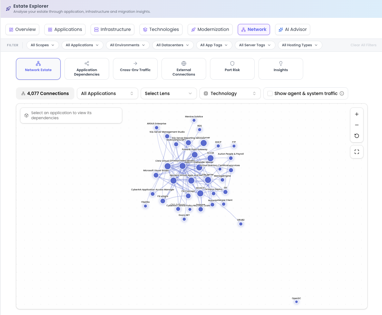Screen dimensions: 382x315
Task: Click Clear All Filters
Action: pyautogui.click(x=363, y=45)
